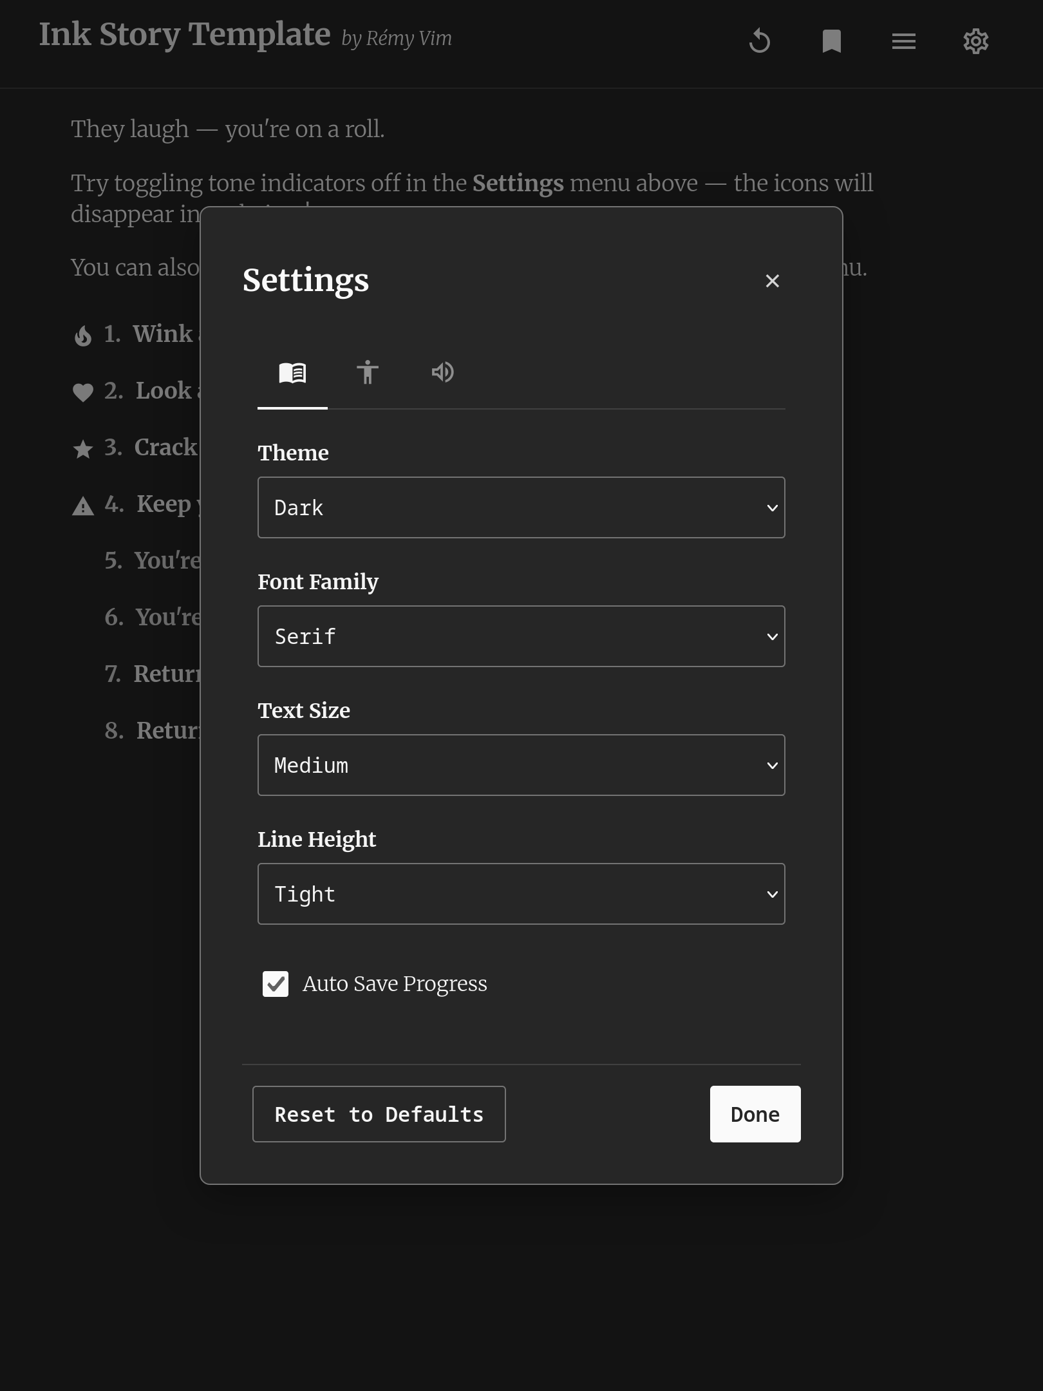Toggle Auto Save Progress checkbox

tap(276, 984)
